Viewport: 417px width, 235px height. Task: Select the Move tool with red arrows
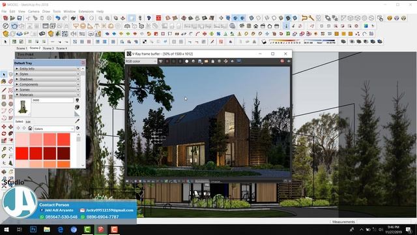click(4, 127)
